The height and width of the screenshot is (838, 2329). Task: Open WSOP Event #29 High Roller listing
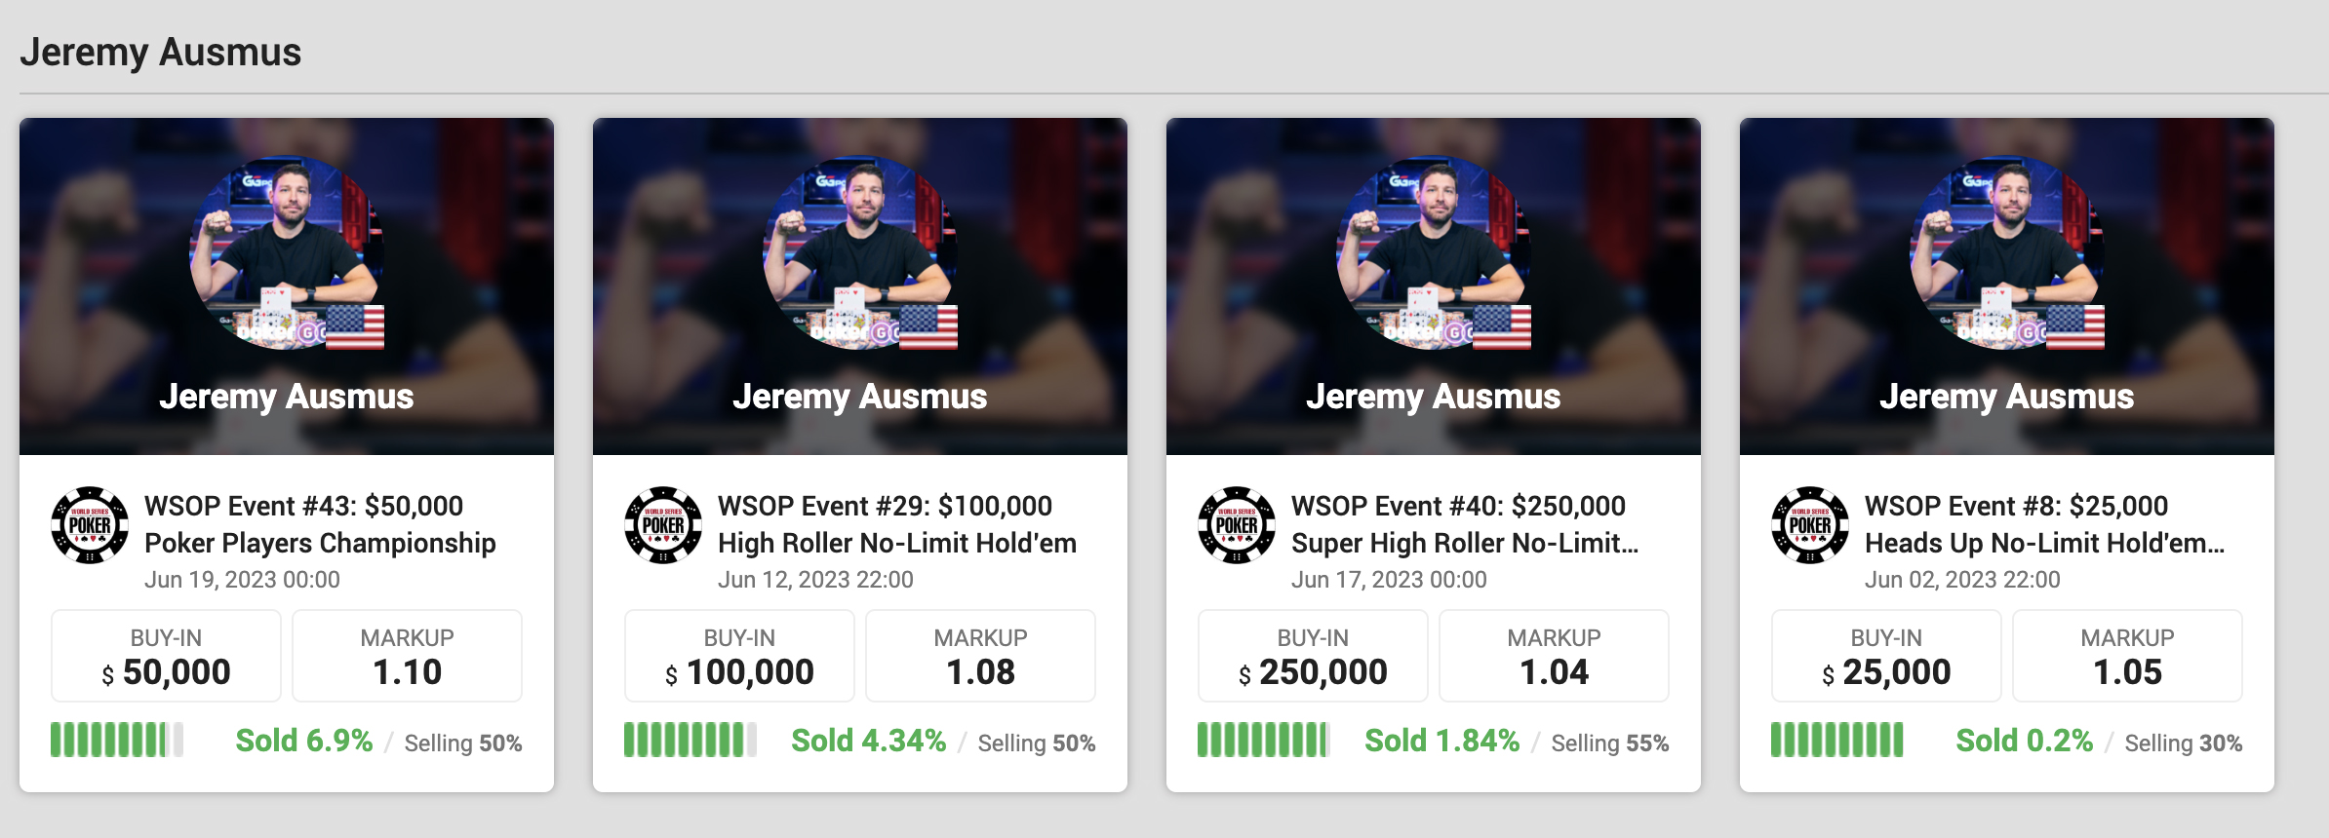click(897, 524)
